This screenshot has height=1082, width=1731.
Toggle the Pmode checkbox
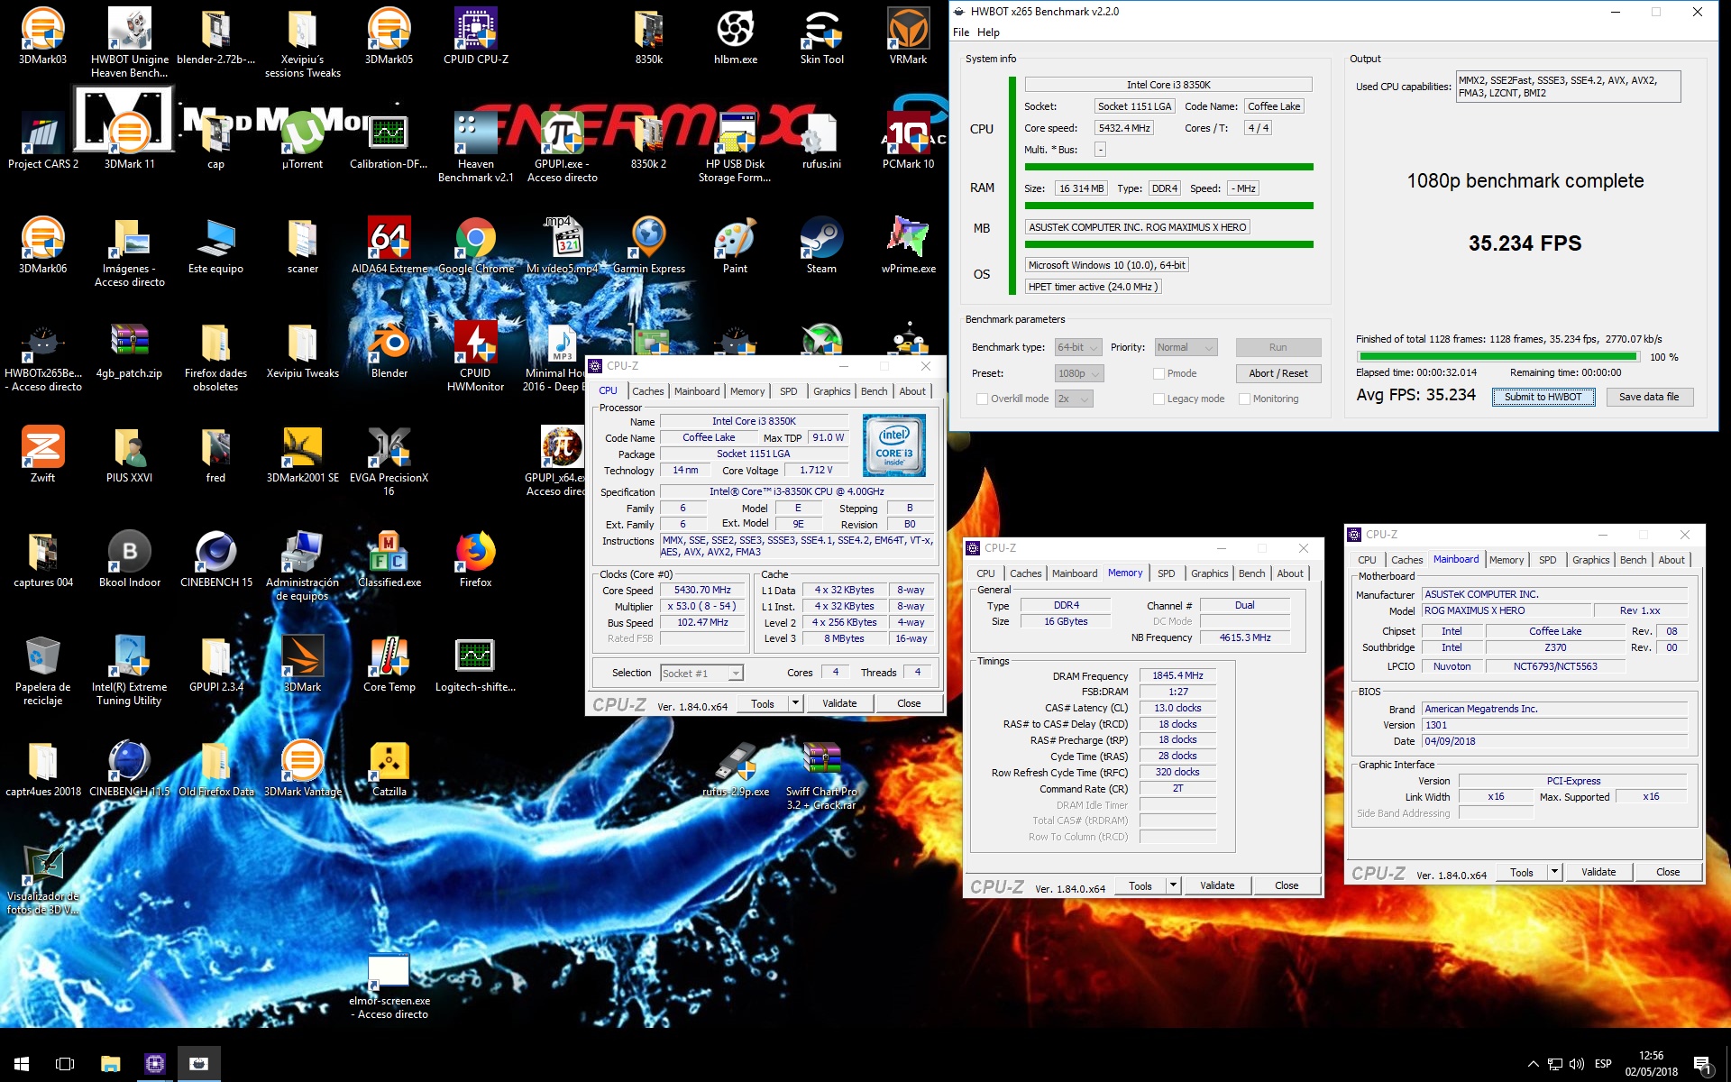point(1159,373)
